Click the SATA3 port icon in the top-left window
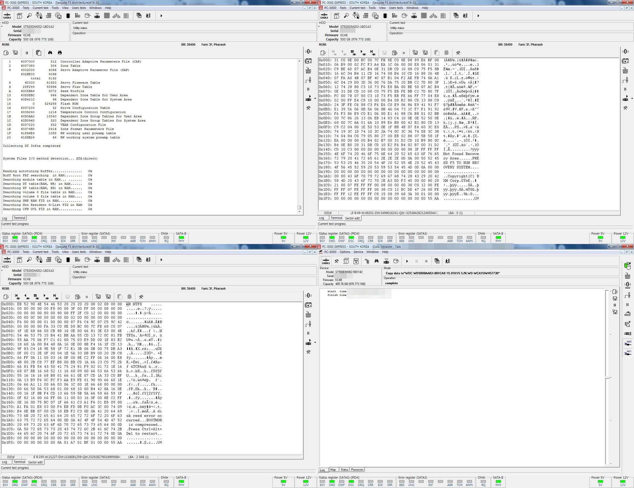This screenshot has width=634, height=488. (7, 16)
